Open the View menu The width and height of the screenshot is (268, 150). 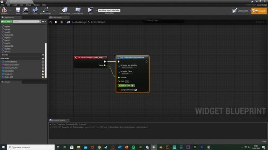coord(21,5)
